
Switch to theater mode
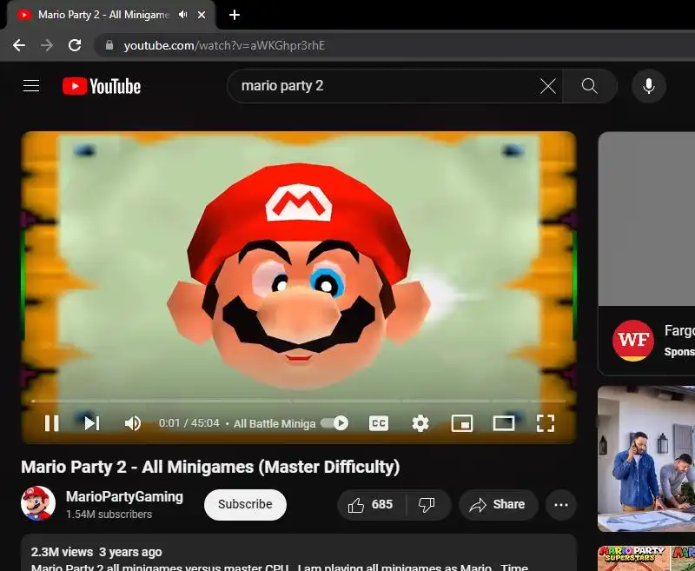(x=504, y=423)
